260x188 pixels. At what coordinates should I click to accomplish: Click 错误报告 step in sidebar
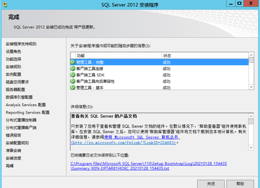(x=14, y=135)
